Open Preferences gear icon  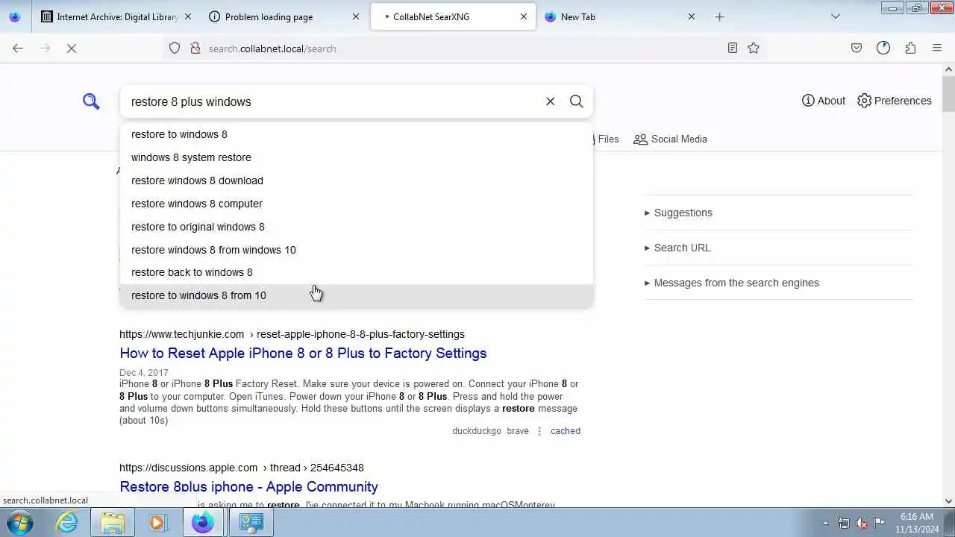pyautogui.click(x=894, y=101)
